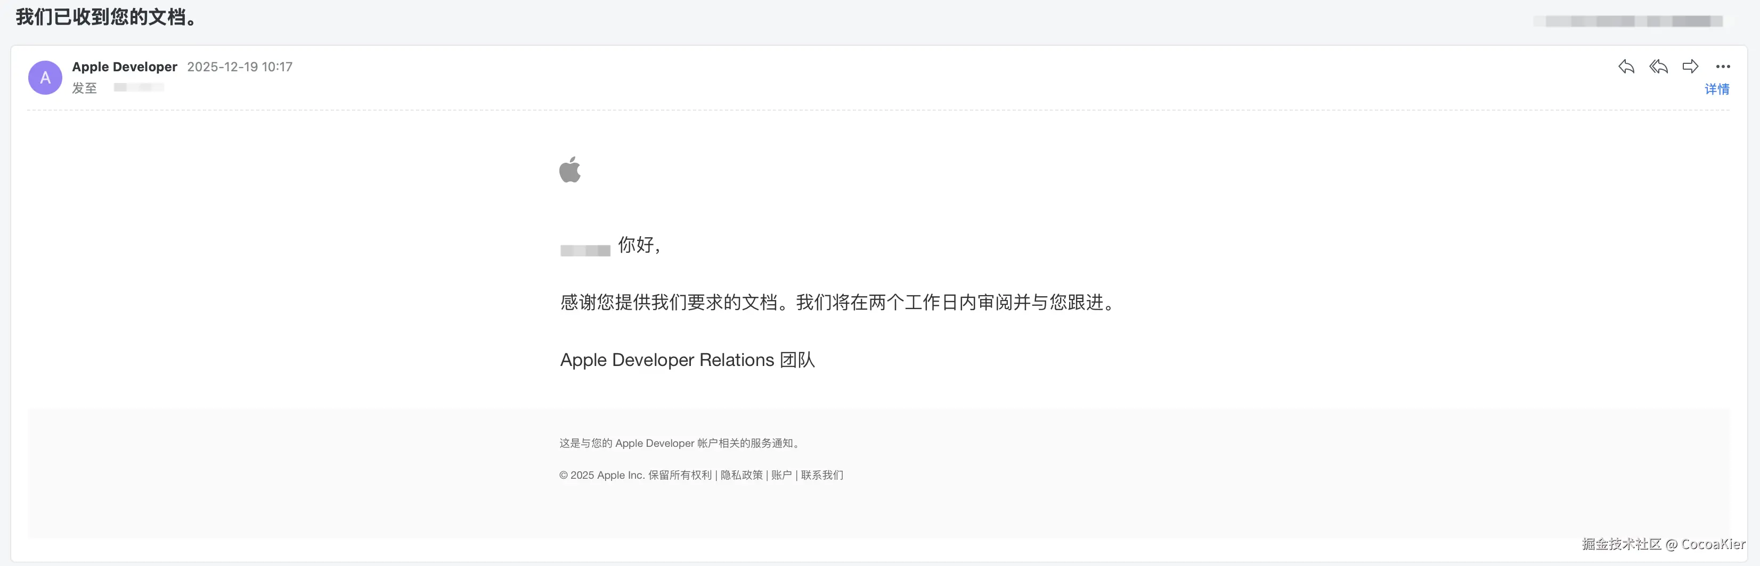The image size is (1760, 566).
Task: Open the more options ellipsis menu
Action: point(1722,66)
